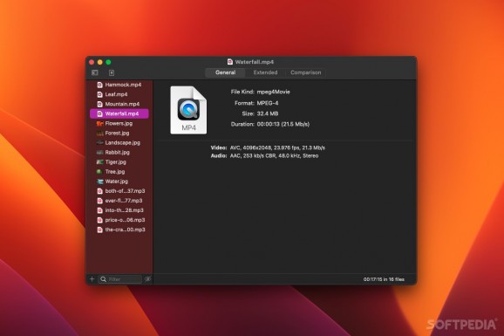Focus the Filter search field
This screenshot has width=504, height=336.
point(119,279)
